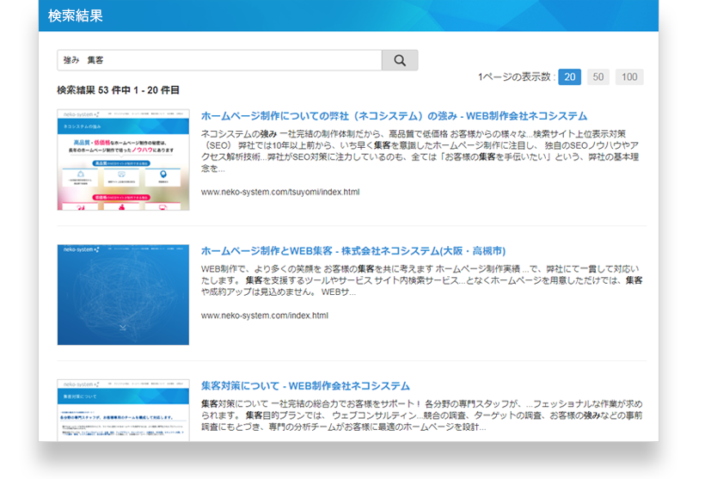
Task: Click the magnifier search button
Action: point(400,60)
